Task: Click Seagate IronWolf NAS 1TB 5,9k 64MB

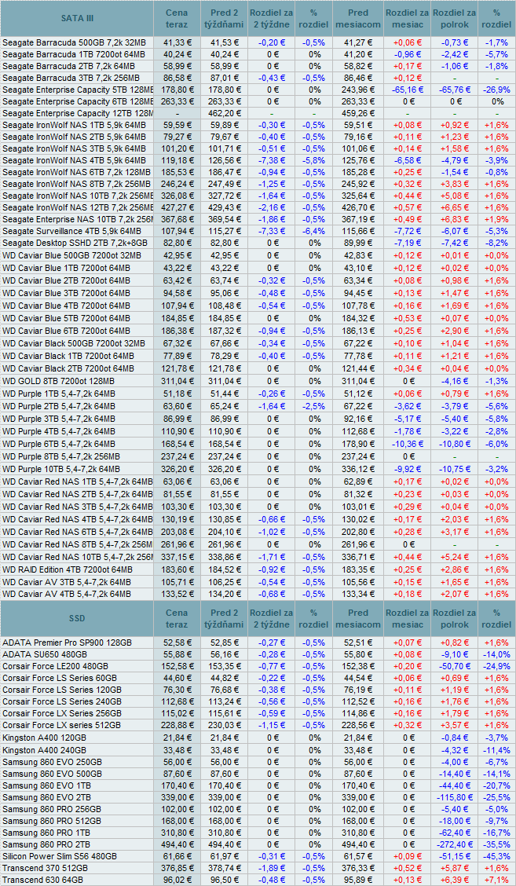Action: tap(74, 125)
